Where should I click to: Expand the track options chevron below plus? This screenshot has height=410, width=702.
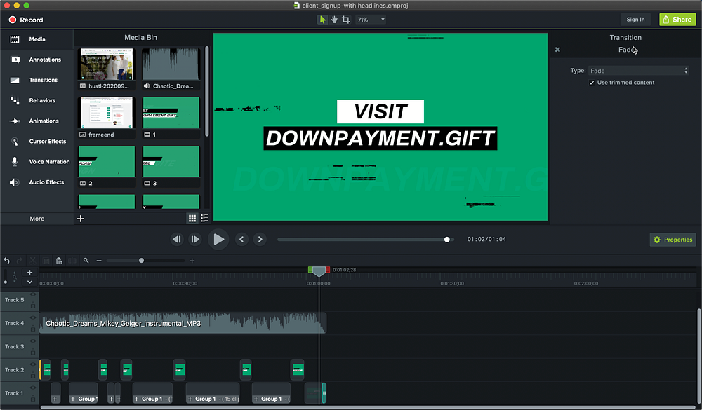pyautogui.click(x=29, y=282)
